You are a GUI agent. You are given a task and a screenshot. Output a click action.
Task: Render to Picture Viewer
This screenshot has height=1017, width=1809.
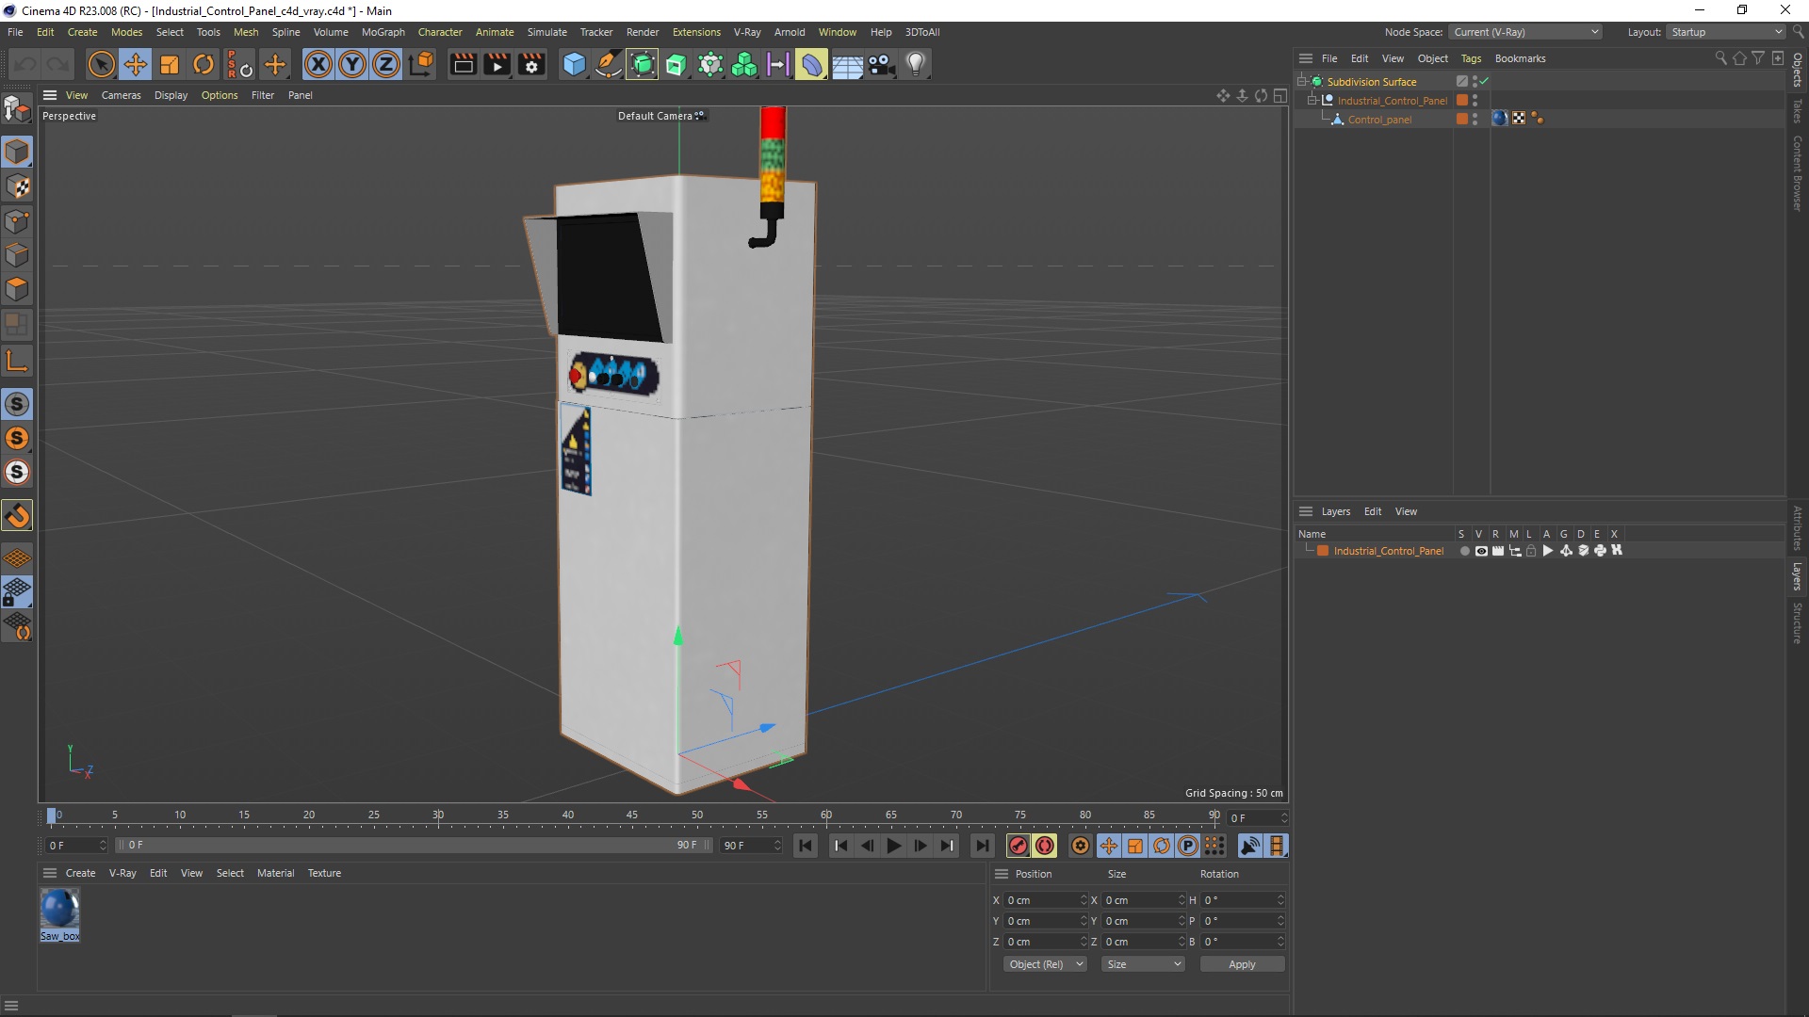(x=497, y=64)
